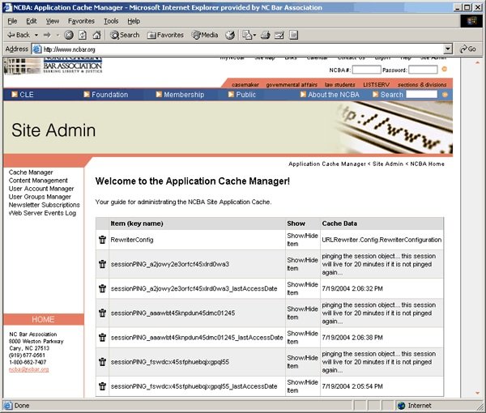
Task: Open the Back button history dropdown
Action: pyautogui.click(x=36, y=35)
